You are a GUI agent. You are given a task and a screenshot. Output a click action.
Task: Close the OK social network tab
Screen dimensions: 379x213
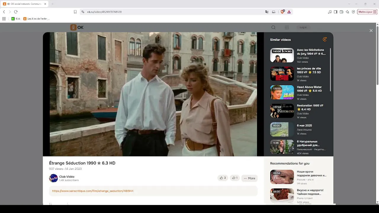[x=45, y=4]
